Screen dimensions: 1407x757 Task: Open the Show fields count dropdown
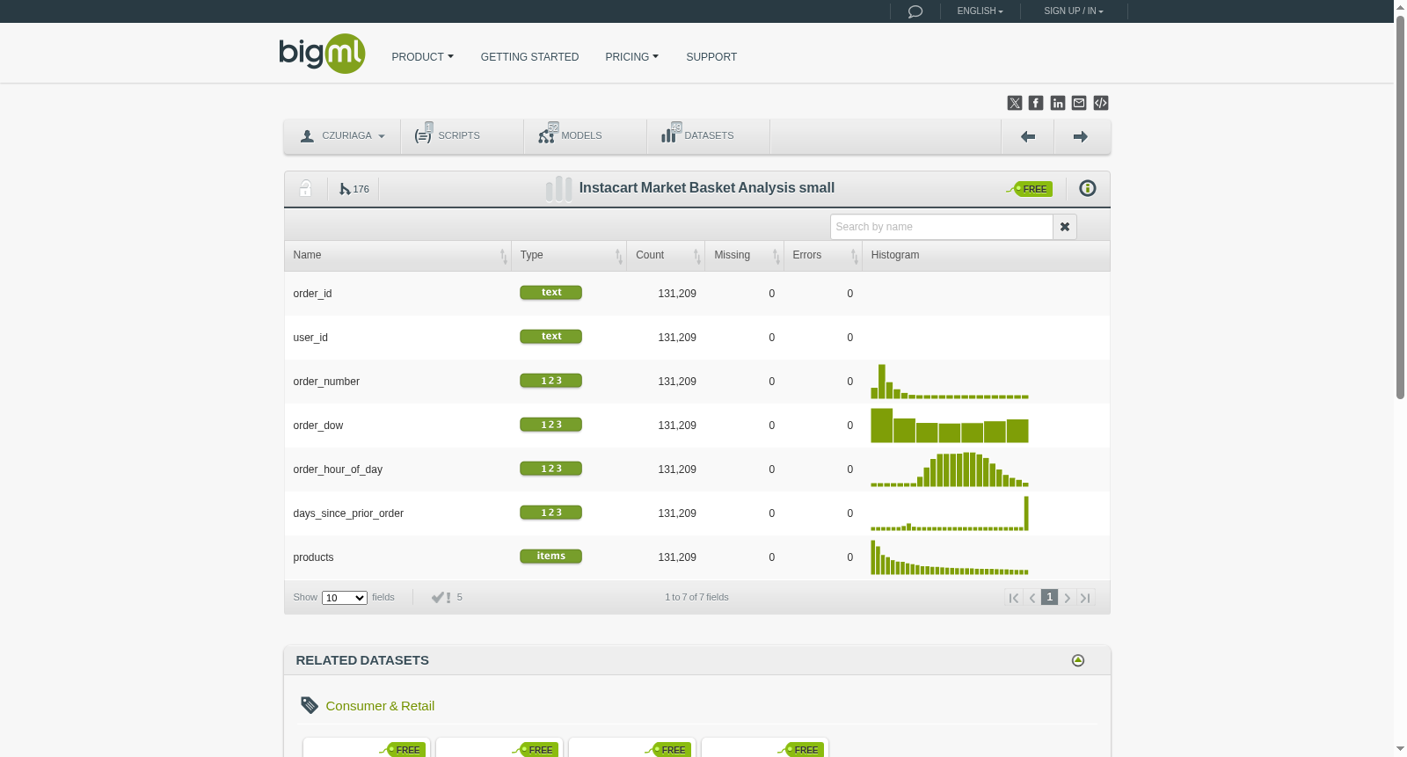pos(345,598)
